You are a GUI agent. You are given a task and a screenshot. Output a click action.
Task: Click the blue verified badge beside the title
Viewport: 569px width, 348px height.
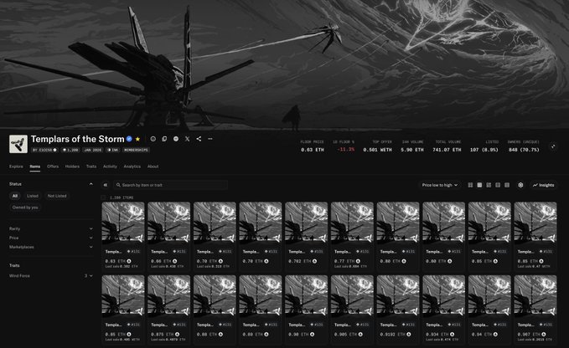tap(129, 139)
